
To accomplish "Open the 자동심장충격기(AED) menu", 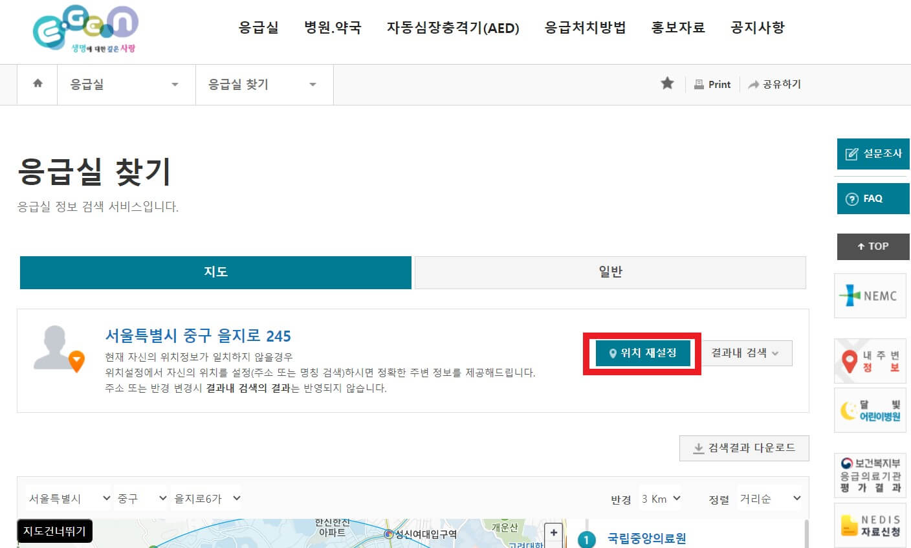I will [x=454, y=28].
